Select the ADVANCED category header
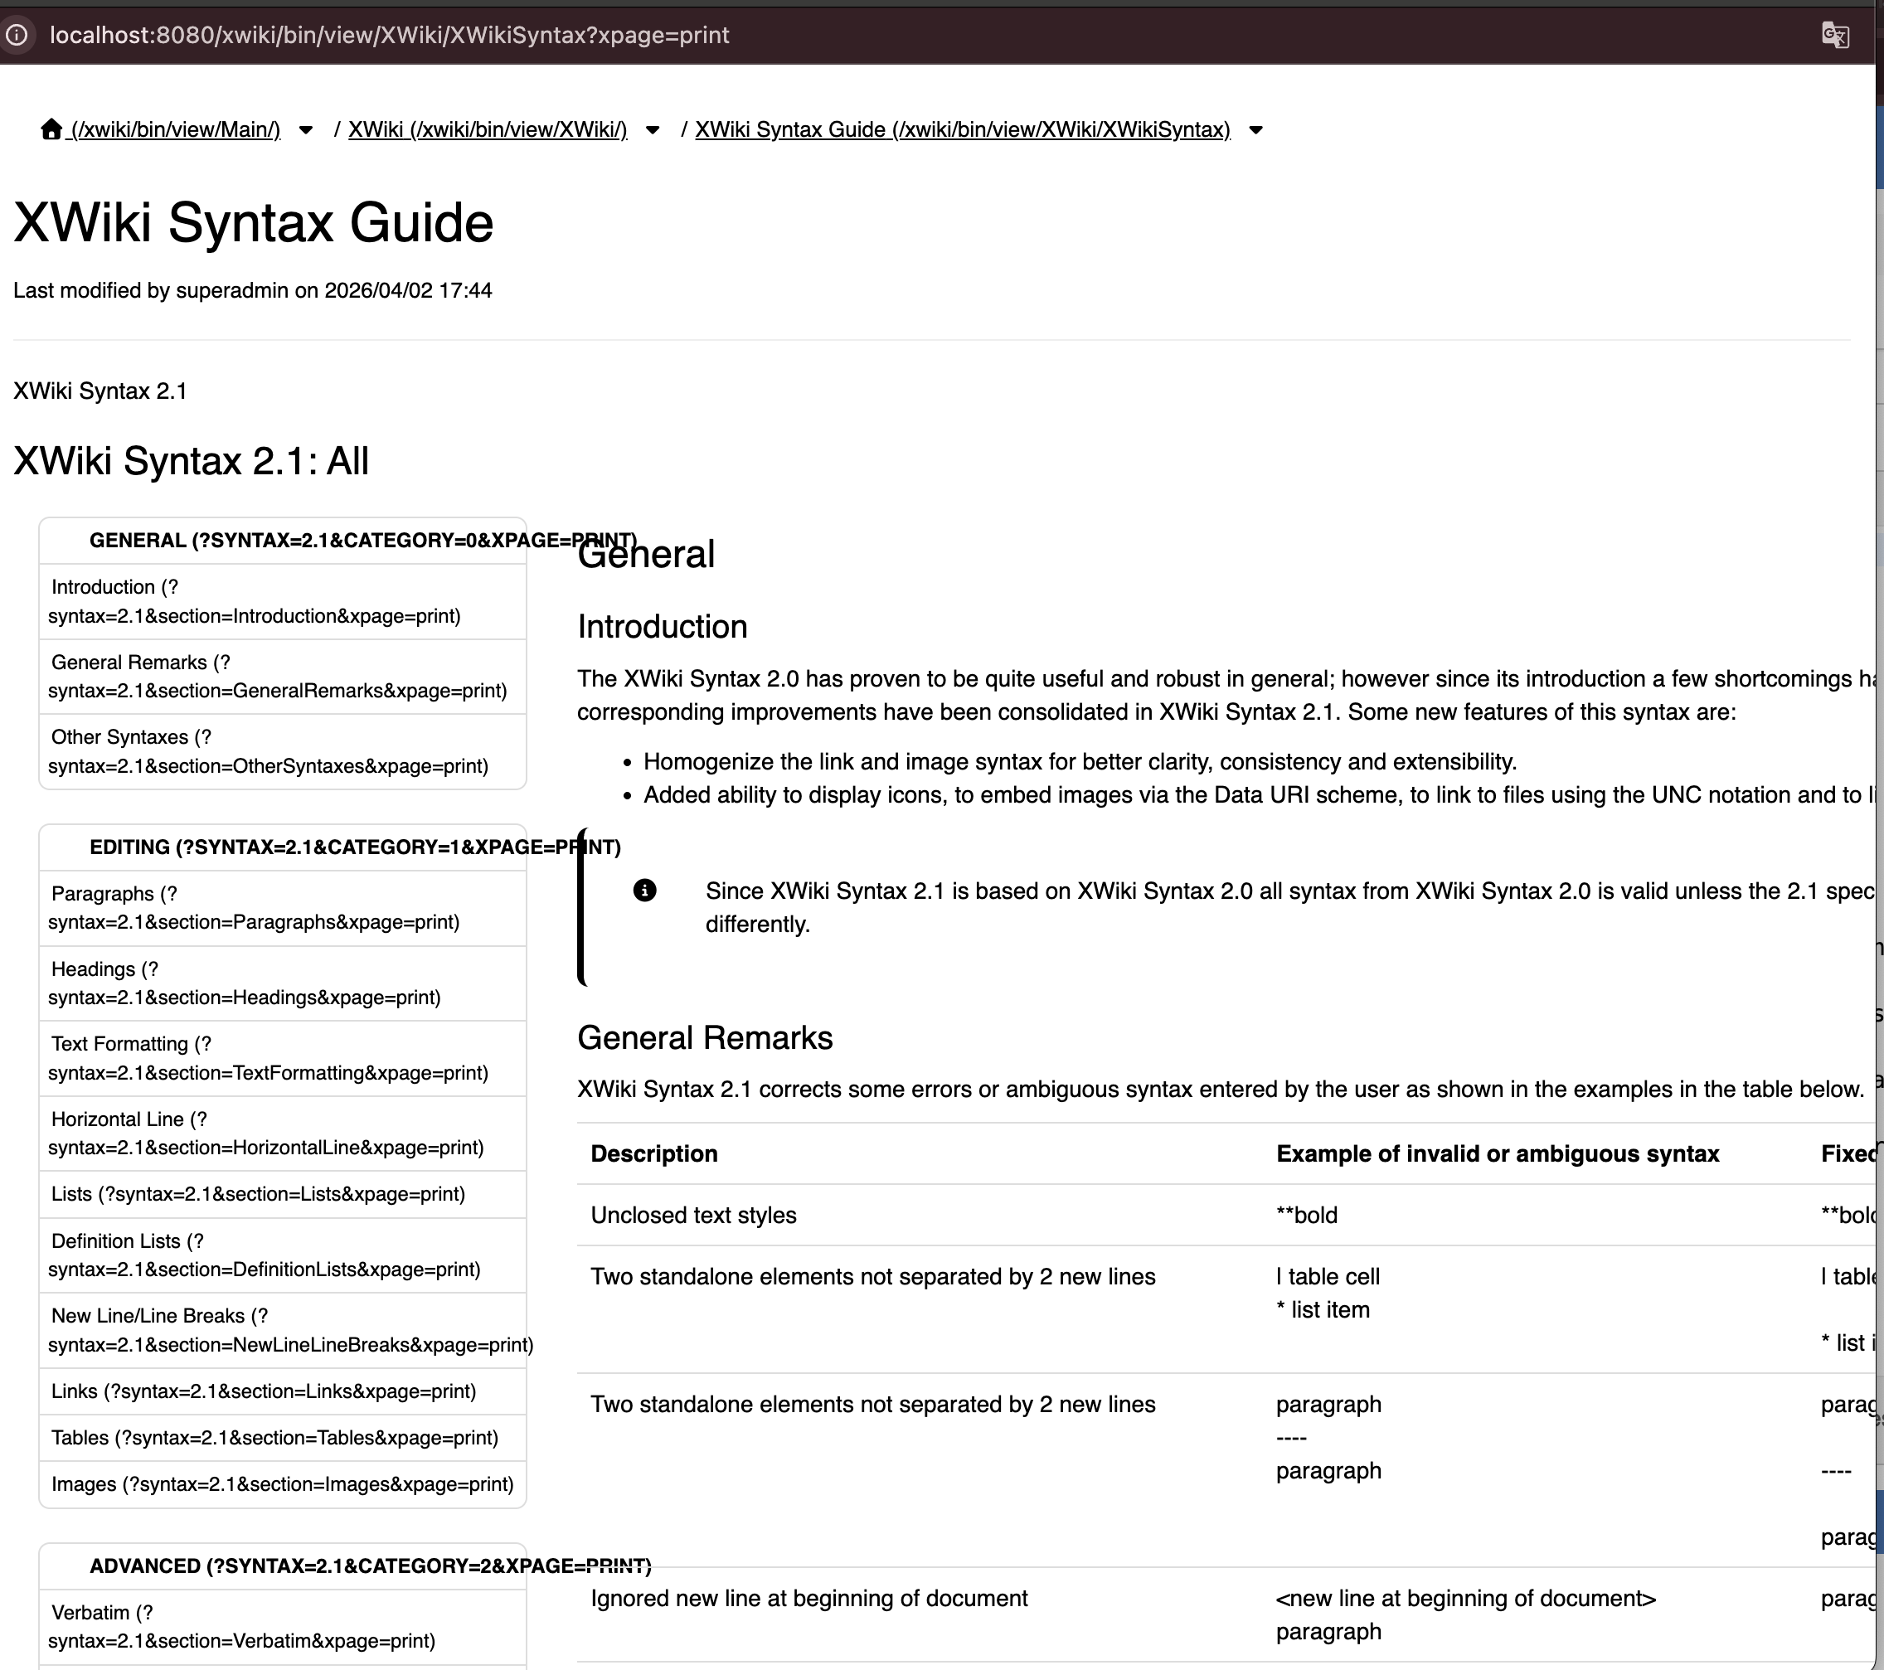1884x1670 pixels. coord(370,1566)
